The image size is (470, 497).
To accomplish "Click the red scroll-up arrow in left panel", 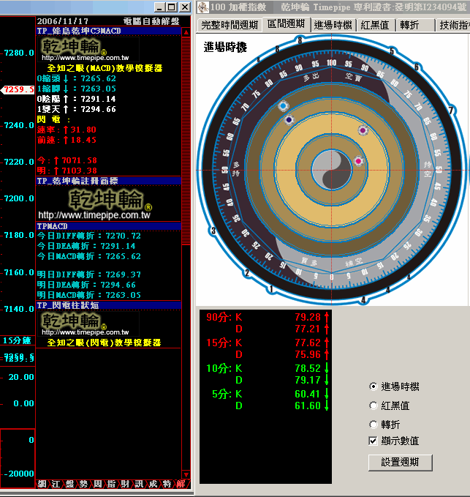I will 186,31.
